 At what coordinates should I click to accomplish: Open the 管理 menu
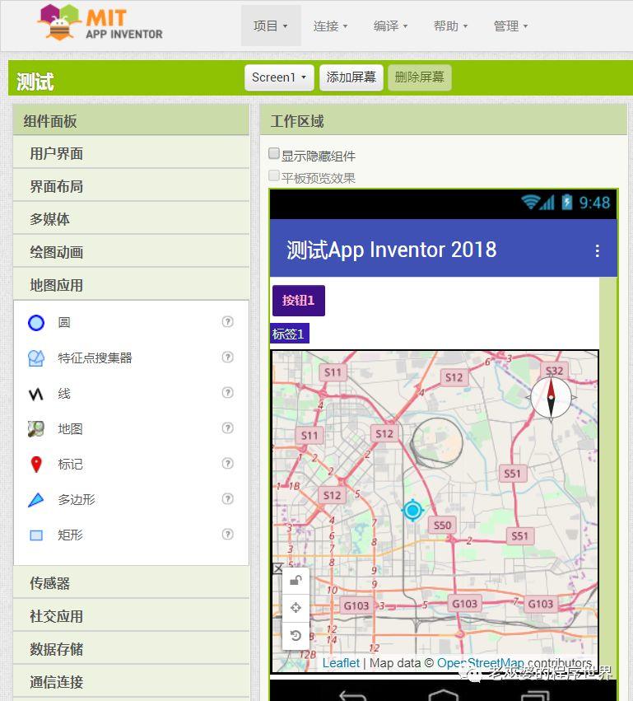click(510, 26)
